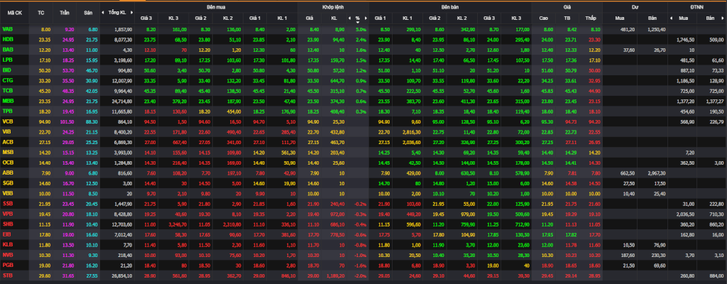
Task: Click VCB ceiling price 101.50
Action: pos(67,121)
